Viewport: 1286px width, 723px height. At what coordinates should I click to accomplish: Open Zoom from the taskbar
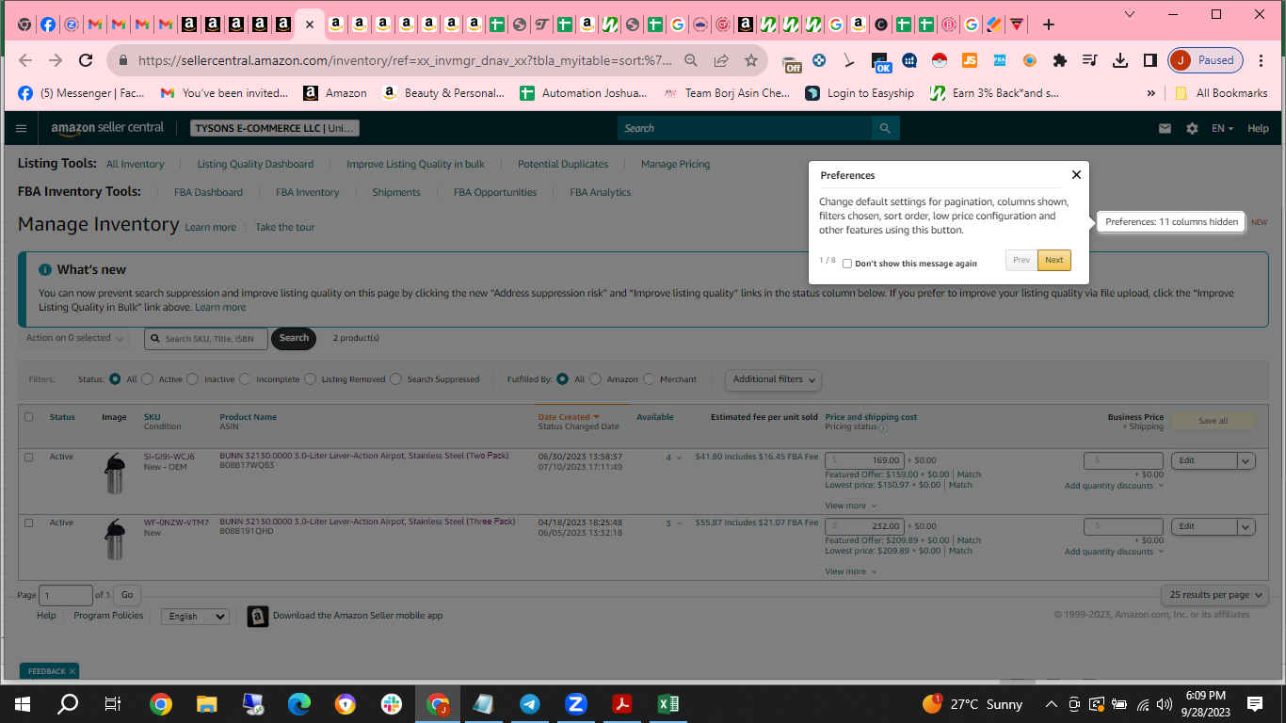click(576, 703)
